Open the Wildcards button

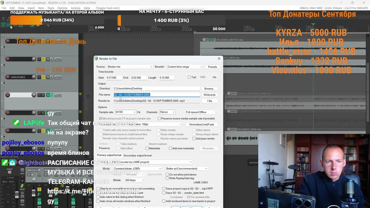pyautogui.click(x=209, y=95)
